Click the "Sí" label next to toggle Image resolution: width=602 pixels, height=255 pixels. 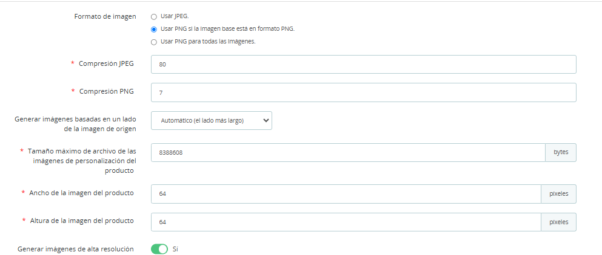coord(175,249)
